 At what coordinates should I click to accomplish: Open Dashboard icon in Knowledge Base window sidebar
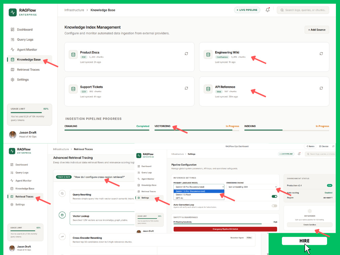(x=13, y=30)
